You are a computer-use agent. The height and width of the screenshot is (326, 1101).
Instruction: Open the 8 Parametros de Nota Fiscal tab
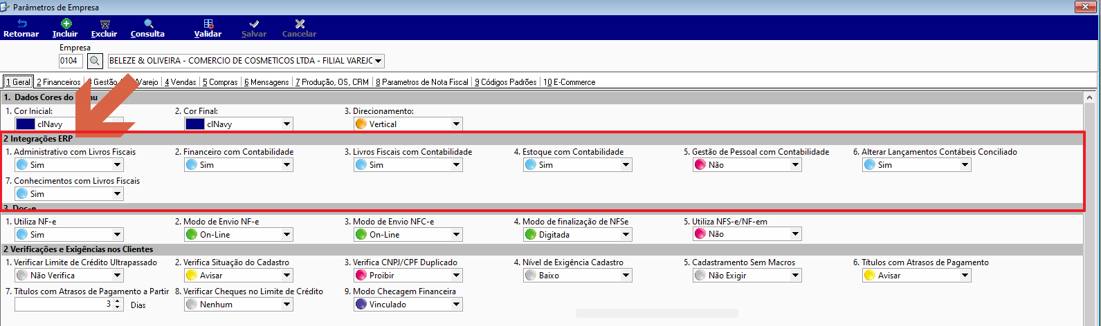422,81
